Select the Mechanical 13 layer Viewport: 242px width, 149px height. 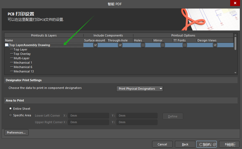click(24, 71)
